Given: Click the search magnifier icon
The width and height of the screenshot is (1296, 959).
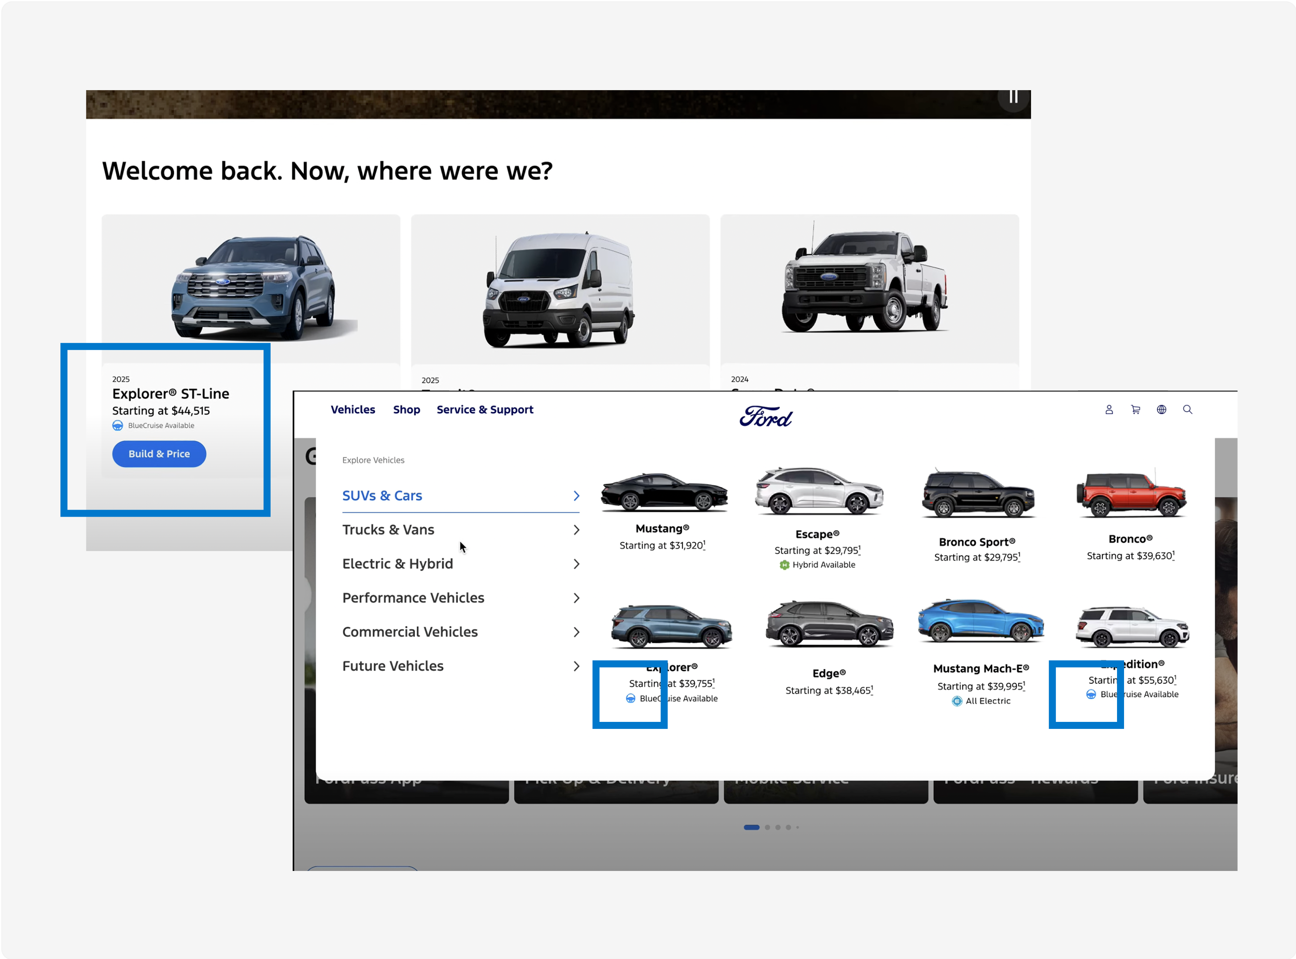Looking at the screenshot, I should [x=1188, y=410].
